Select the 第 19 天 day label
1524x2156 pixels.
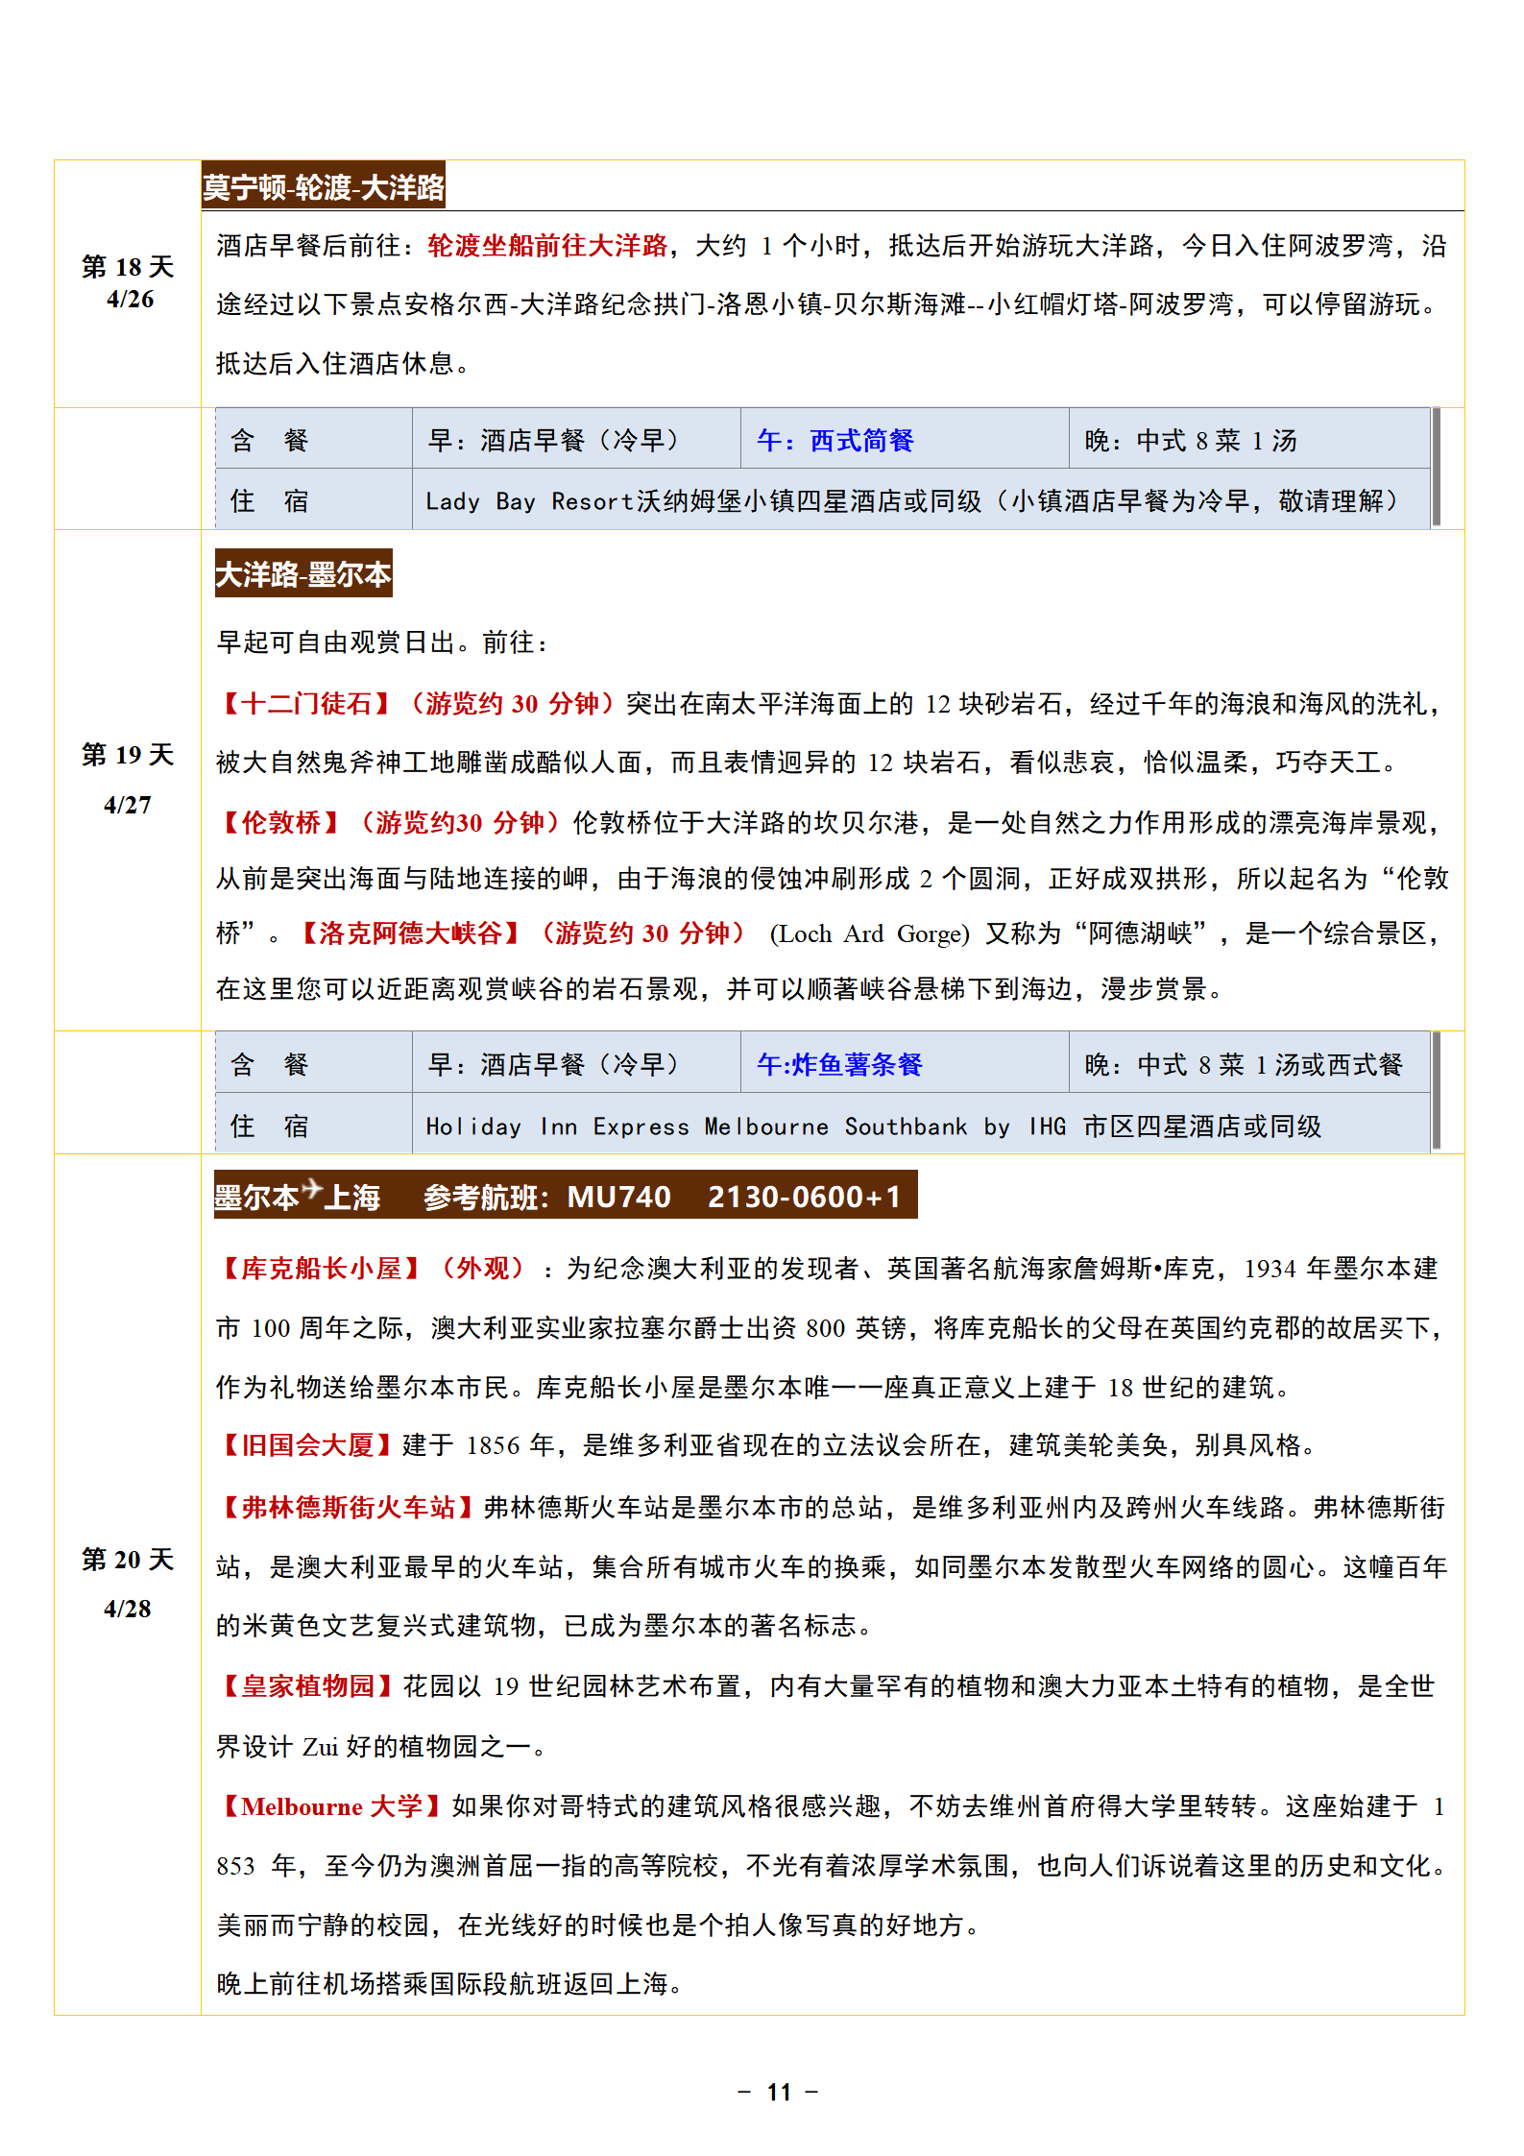point(128,755)
